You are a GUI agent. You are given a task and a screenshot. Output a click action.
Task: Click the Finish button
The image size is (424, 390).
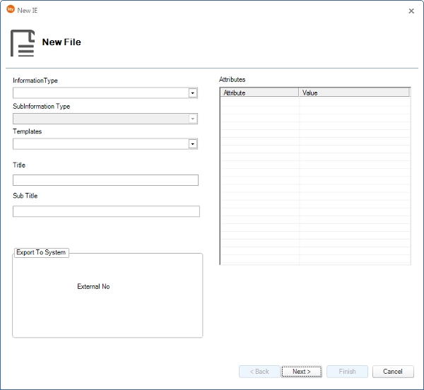point(347,372)
